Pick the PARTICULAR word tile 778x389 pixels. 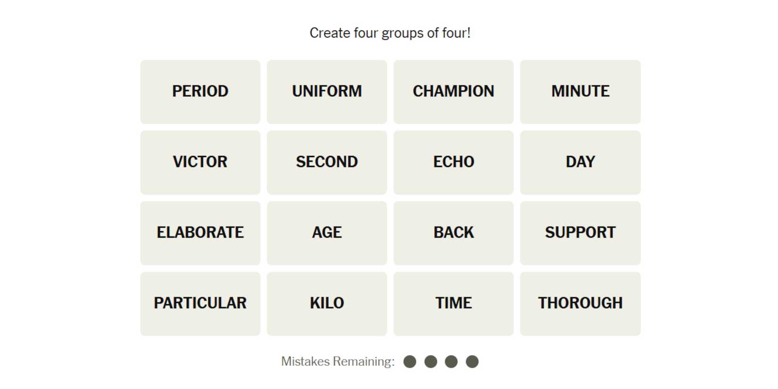tap(200, 304)
